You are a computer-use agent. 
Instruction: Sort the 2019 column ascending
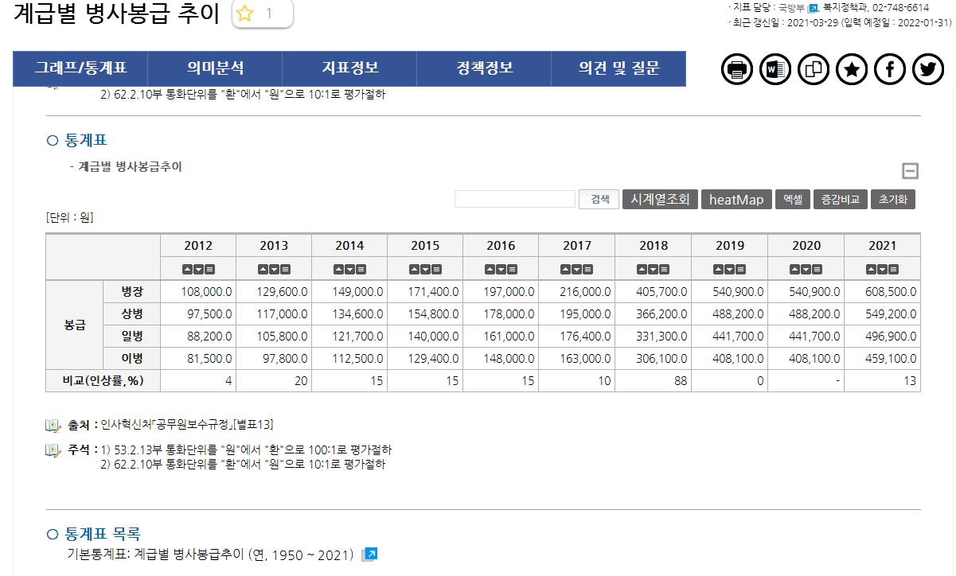click(720, 270)
